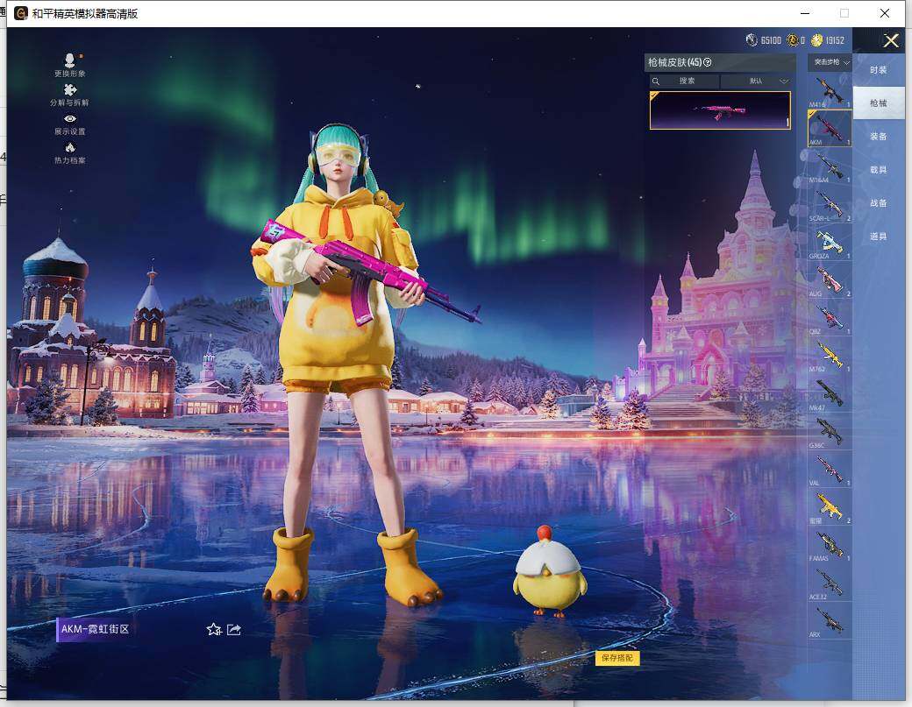Select the GROZA weapon icon
This screenshot has height=707, width=912.
(830, 243)
